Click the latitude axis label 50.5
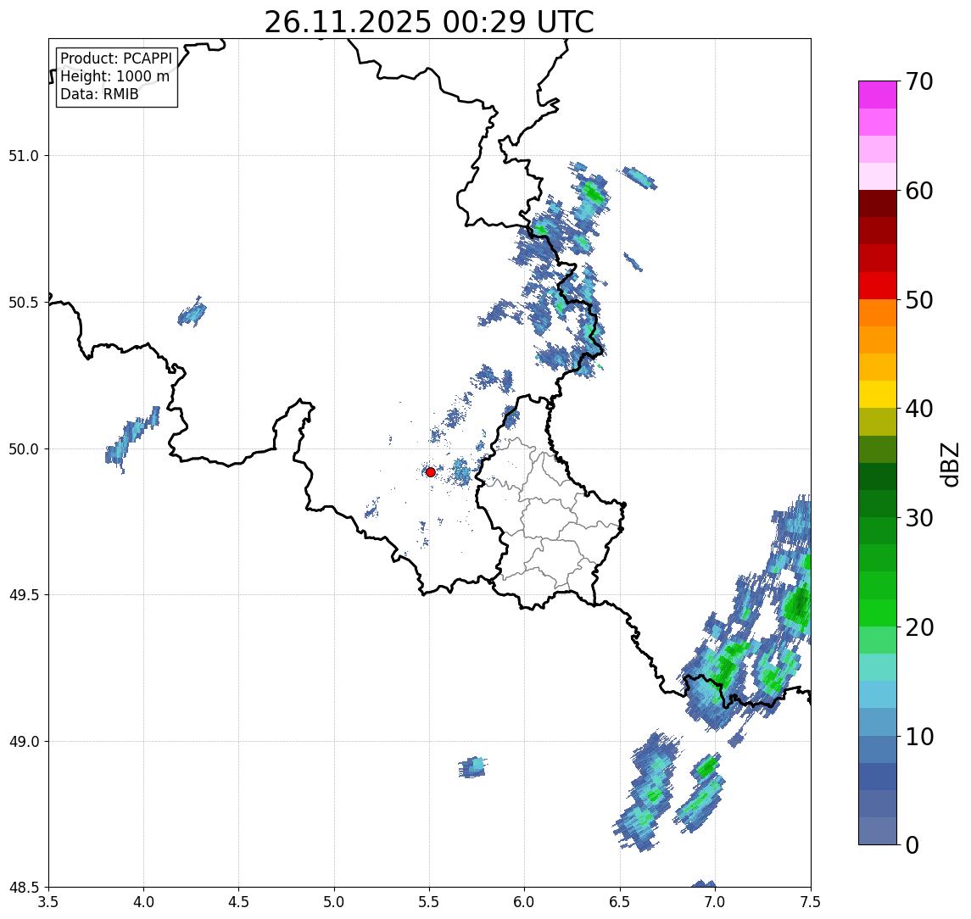The image size is (971, 919). (23, 302)
